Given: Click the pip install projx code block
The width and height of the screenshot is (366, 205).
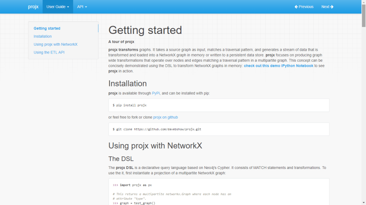Looking at the screenshot, I should (219, 105).
